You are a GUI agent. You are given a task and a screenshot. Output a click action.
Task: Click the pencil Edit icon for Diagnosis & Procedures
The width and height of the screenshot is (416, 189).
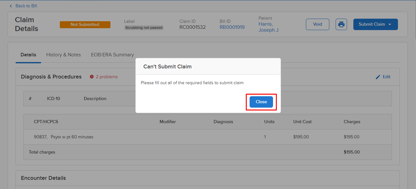pyautogui.click(x=378, y=77)
